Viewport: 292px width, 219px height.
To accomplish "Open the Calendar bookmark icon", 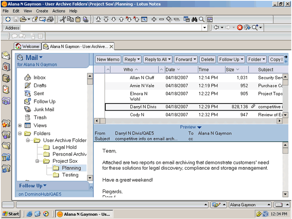I will (x=6, y=67).
